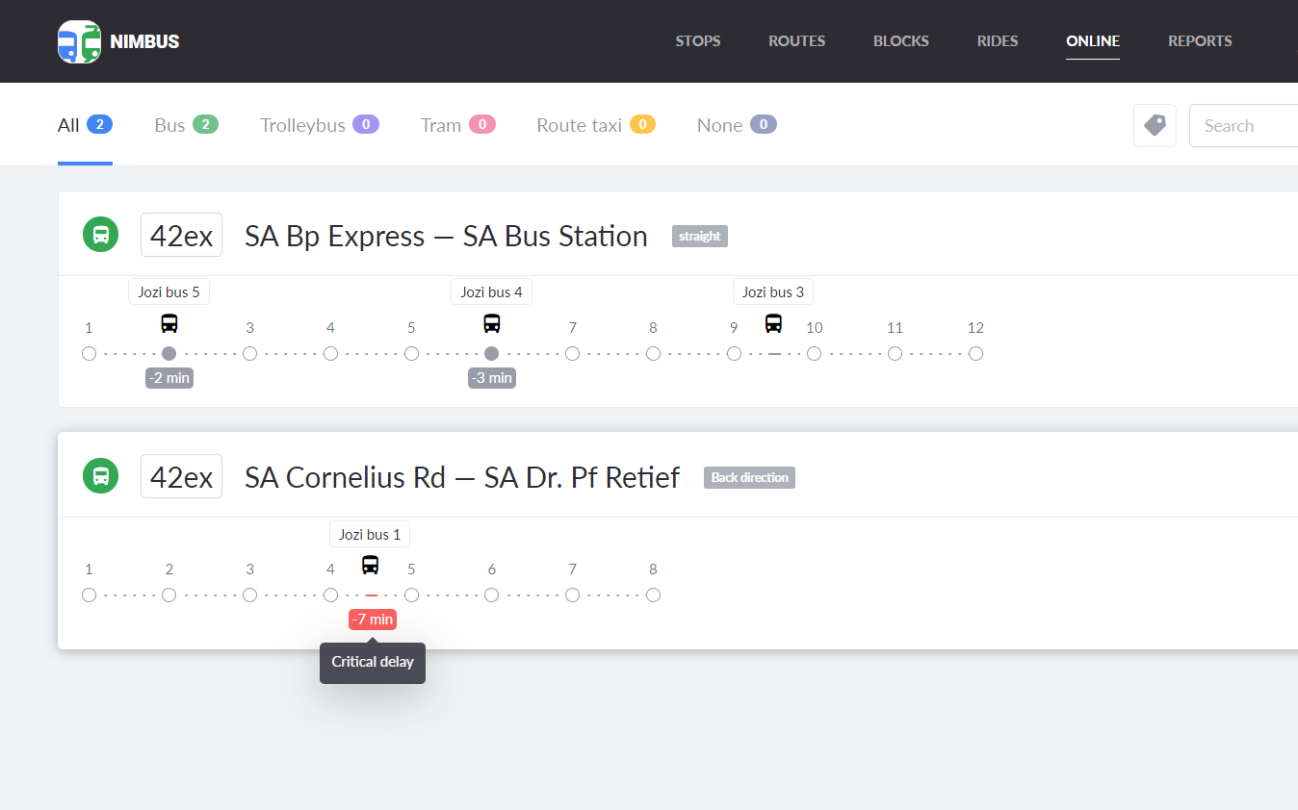Click the Jozi bus 3 vehicle icon
The image size is (1298, 810).
click(773, 323)
